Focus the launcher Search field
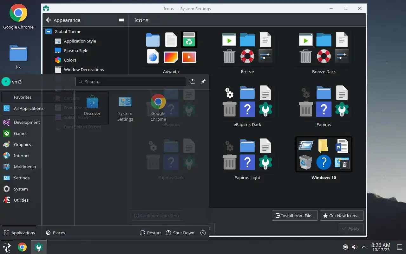This screenshot has height=254, width=406. coord(131,82)
